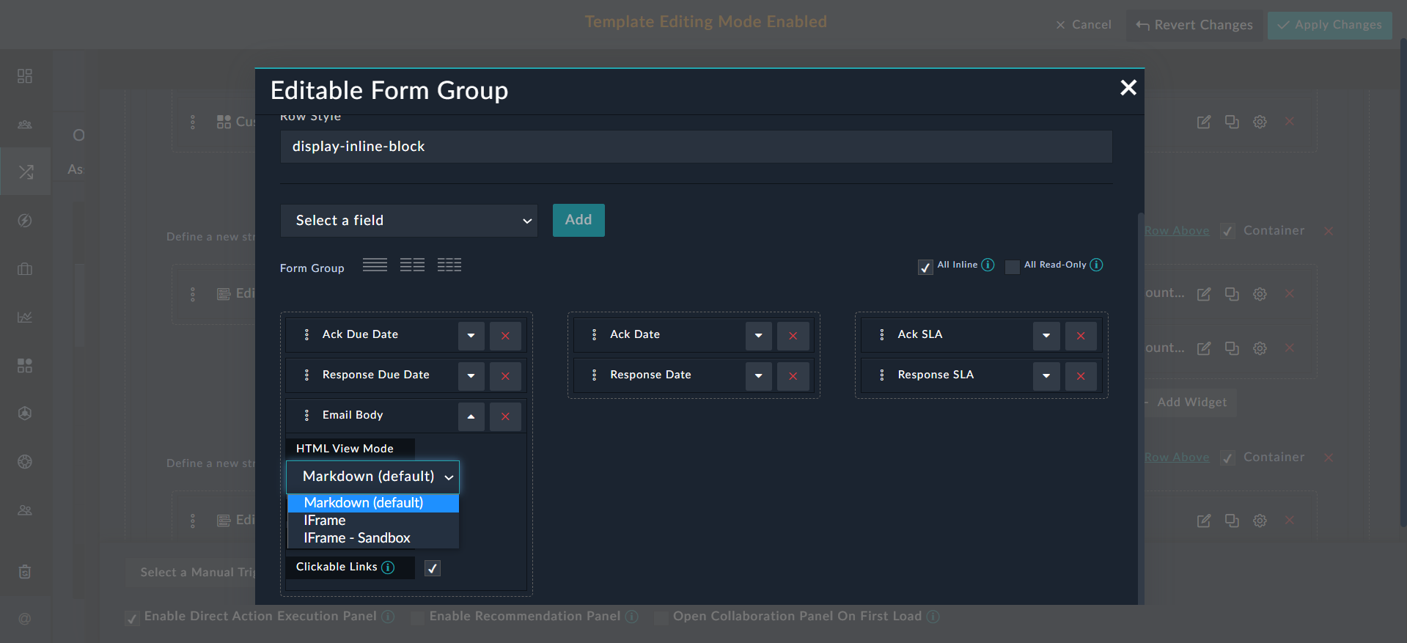
Task: Toggle Enable Recommendation Panel checkbox
Action: (417, 618)
